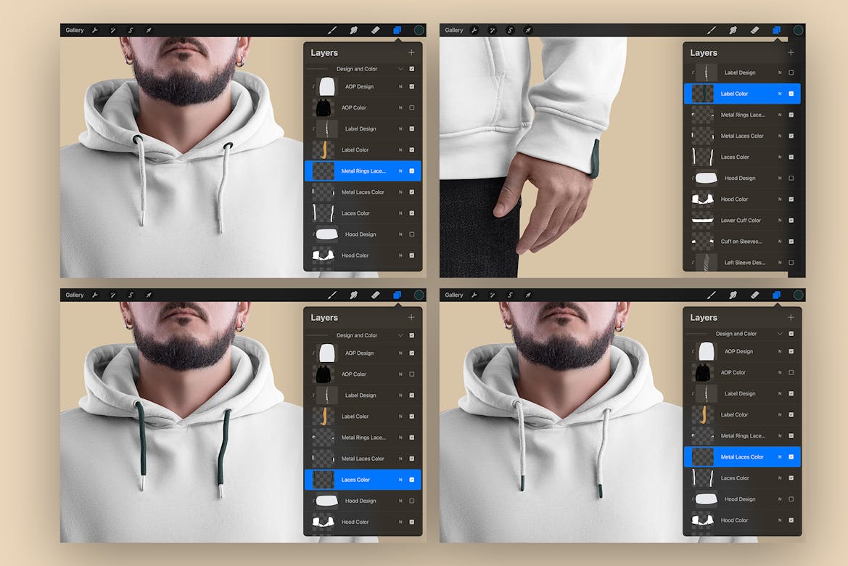Open the Actions wrench menu
The width and height of the screenshot is (848, 566).
94,30
